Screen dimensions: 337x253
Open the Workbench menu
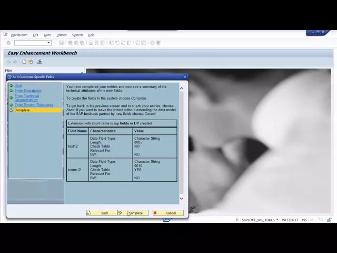[x=19, y=35]
